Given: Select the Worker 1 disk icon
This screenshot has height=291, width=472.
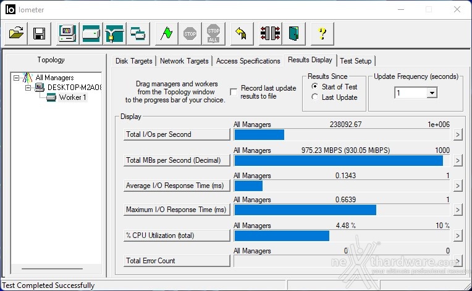Looking at the screenshot, I should pos(51,97).
